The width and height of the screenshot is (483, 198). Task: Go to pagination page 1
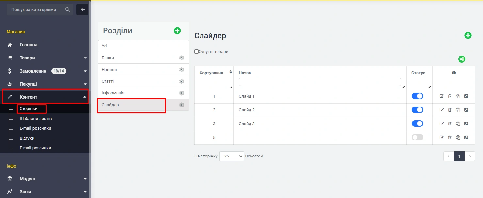(459, 156)
